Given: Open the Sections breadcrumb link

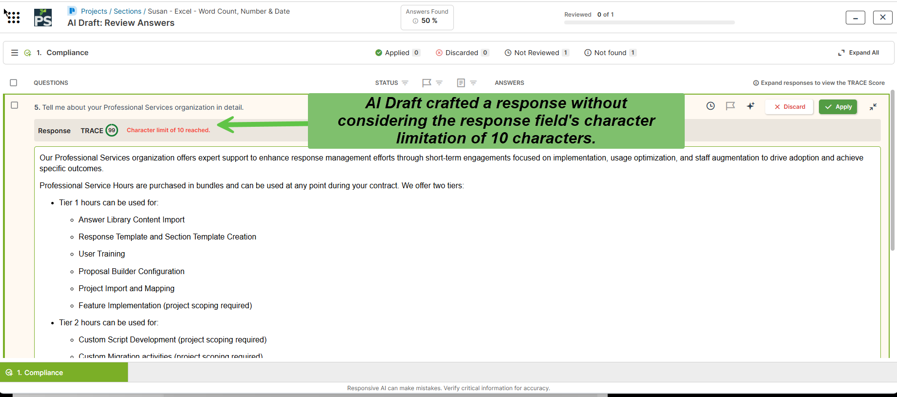Looking at the screenshot, I should coord(127,11).
